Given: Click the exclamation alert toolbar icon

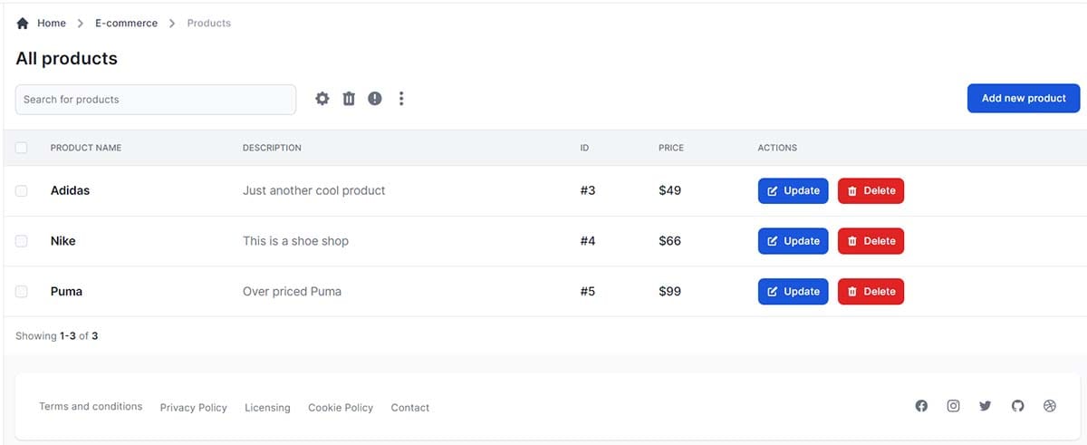Looking at the screenshot, I should tap(375, 99).
